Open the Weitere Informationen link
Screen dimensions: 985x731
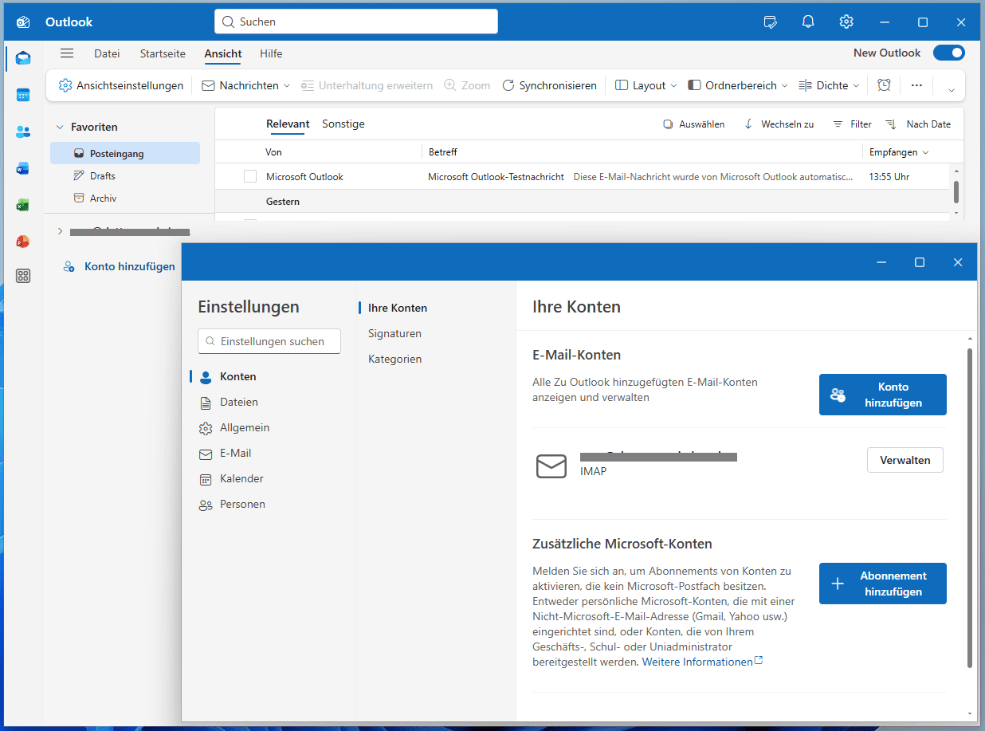tap(703, 662)
